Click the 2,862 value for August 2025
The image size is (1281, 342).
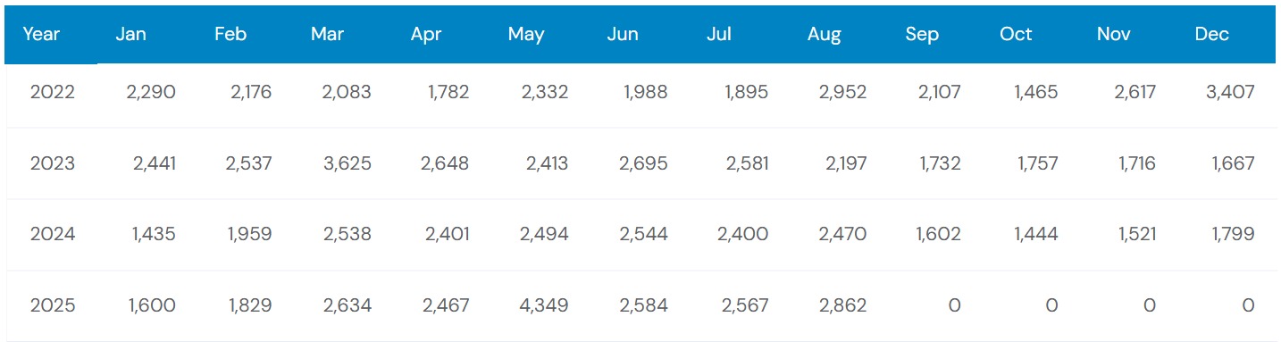coord(842,305)
